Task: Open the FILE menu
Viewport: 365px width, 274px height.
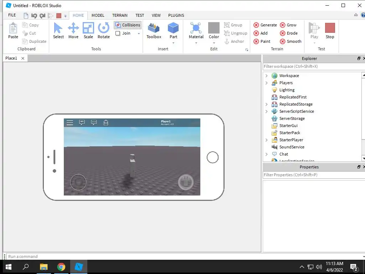Action: click(x=12, y=15)
